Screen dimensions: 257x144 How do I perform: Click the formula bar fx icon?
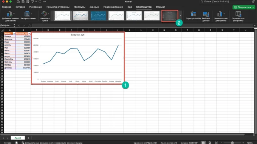click(x=29, y=26)
